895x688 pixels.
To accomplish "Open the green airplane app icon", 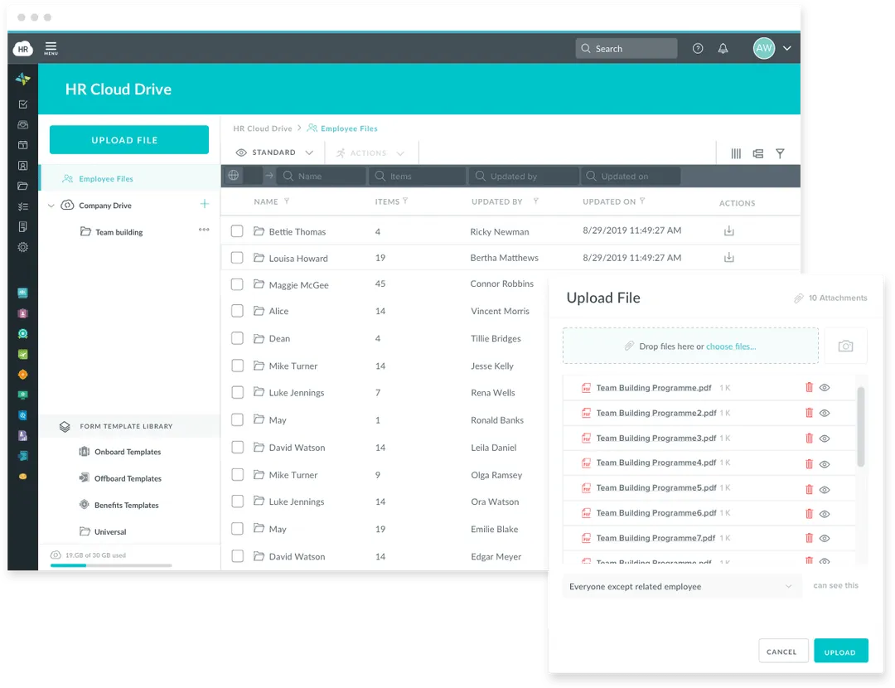I will (x=23, y=355).
